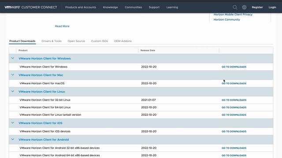The width and height of the screenshot is (282, 158).
Task: Go to downloads for Linux tarball version
Action: click(x=234, y=115)
